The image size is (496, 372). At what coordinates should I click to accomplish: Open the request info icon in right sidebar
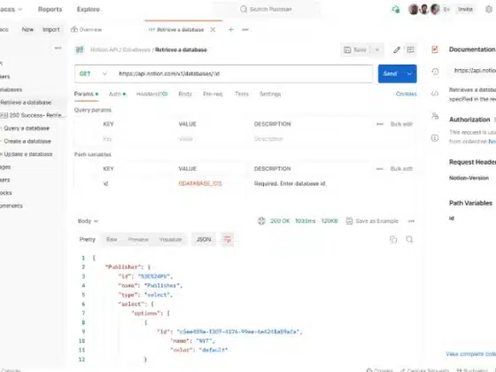(435, 138)
